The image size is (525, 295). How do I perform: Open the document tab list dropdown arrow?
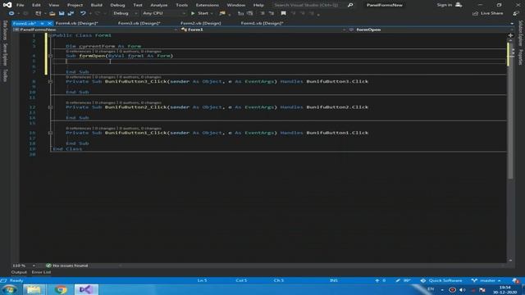pos(512,24)
